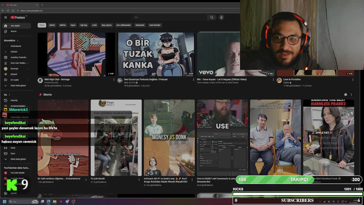Open a new browser tab with plus icon
The width and height of the screenshot is (364, 205).
42,5
